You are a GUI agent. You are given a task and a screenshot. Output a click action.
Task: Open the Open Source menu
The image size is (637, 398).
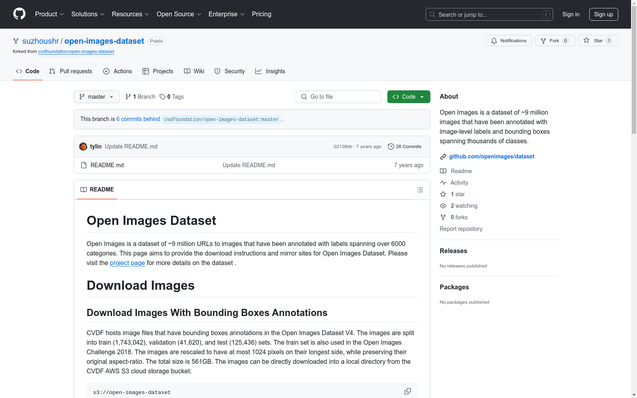coord(179,14)
